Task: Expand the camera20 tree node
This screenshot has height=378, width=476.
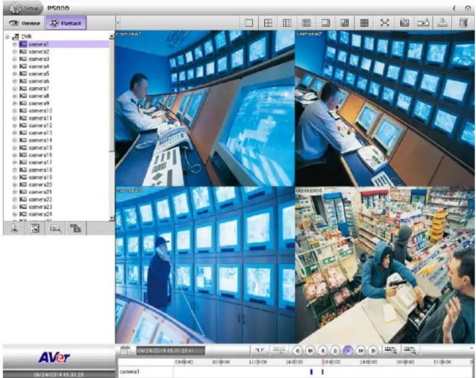Action: [15, 185]
